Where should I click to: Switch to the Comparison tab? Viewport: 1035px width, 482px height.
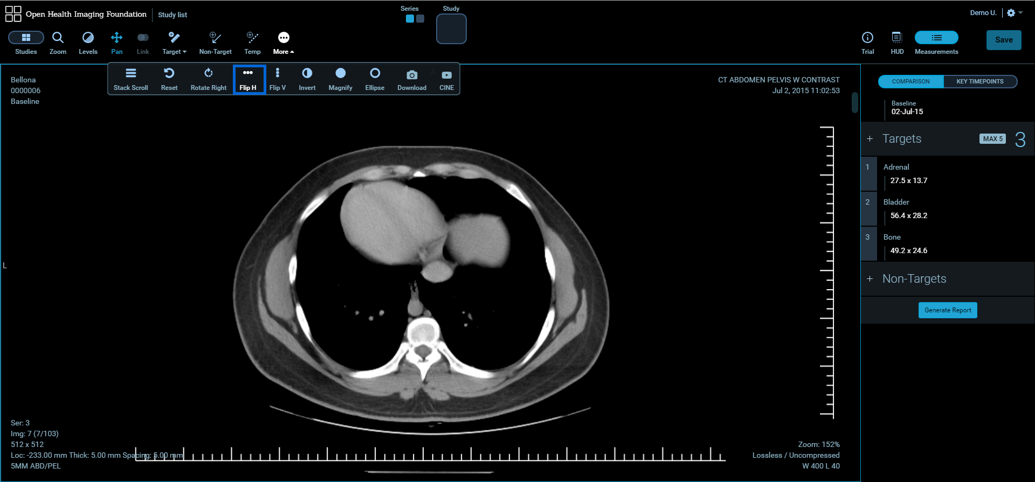tap(910, 81)
